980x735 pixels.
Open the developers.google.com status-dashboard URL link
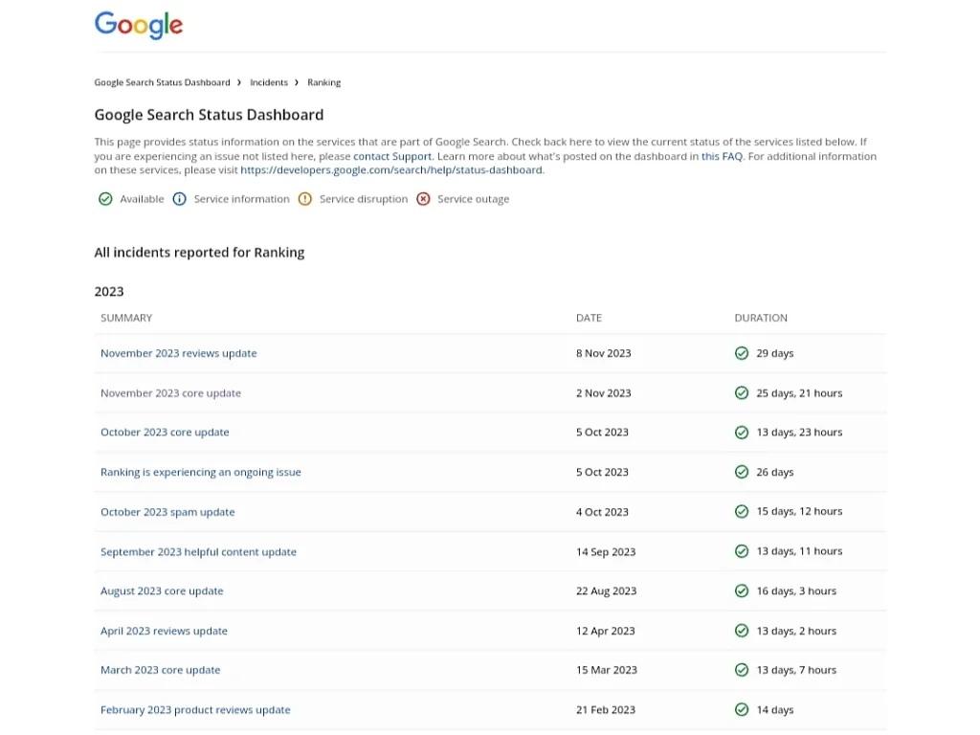click(x=391, y=170)
